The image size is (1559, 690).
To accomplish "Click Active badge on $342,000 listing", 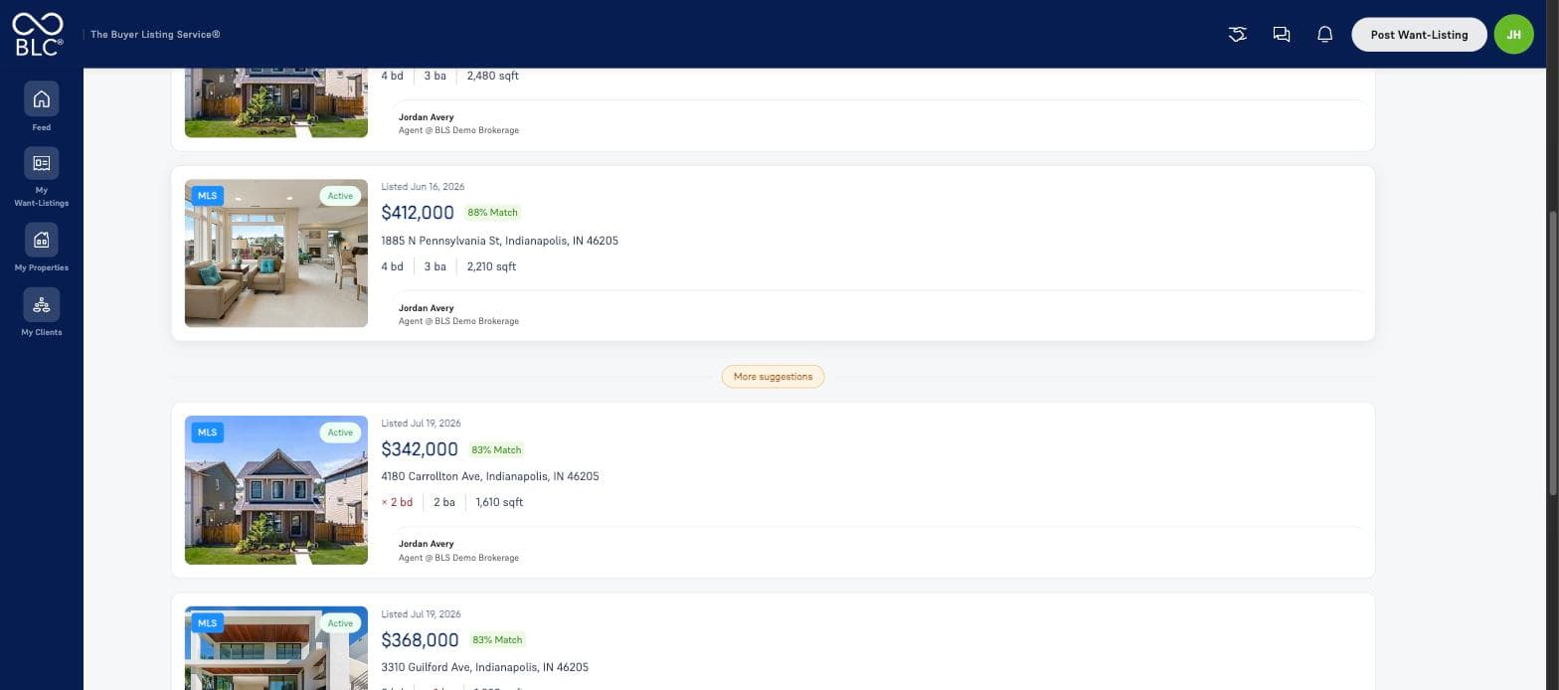I will pos(340,432).
